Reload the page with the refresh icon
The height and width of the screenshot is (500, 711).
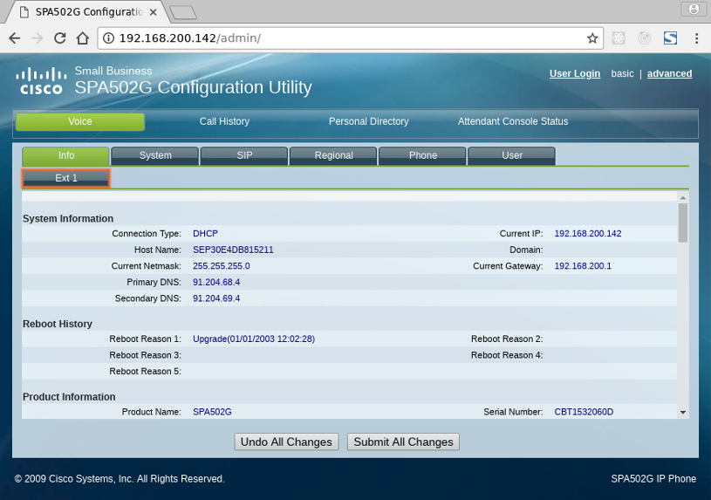60,38
